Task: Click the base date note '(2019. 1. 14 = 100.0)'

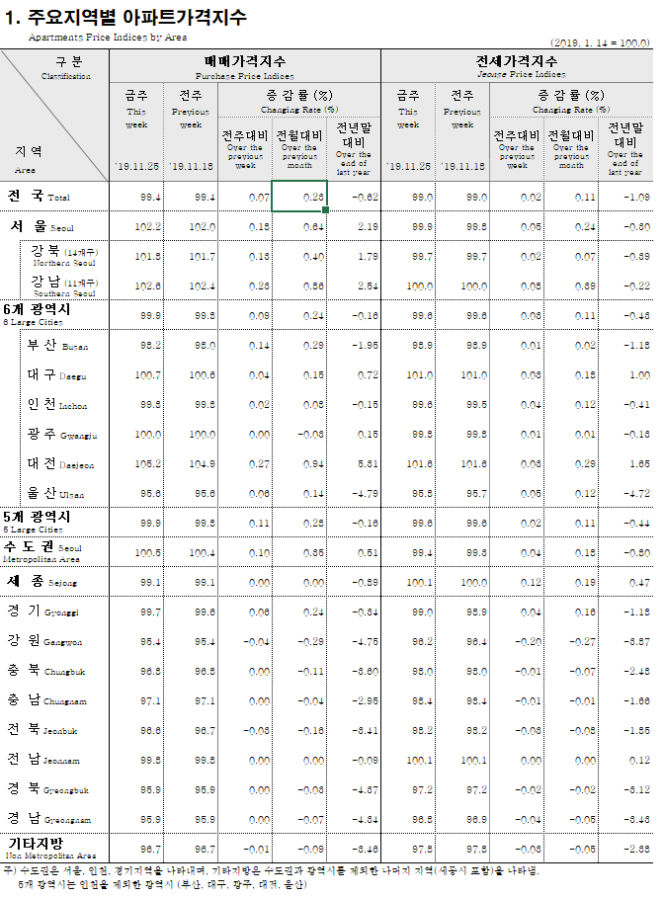Action: (x=600, y=42)
